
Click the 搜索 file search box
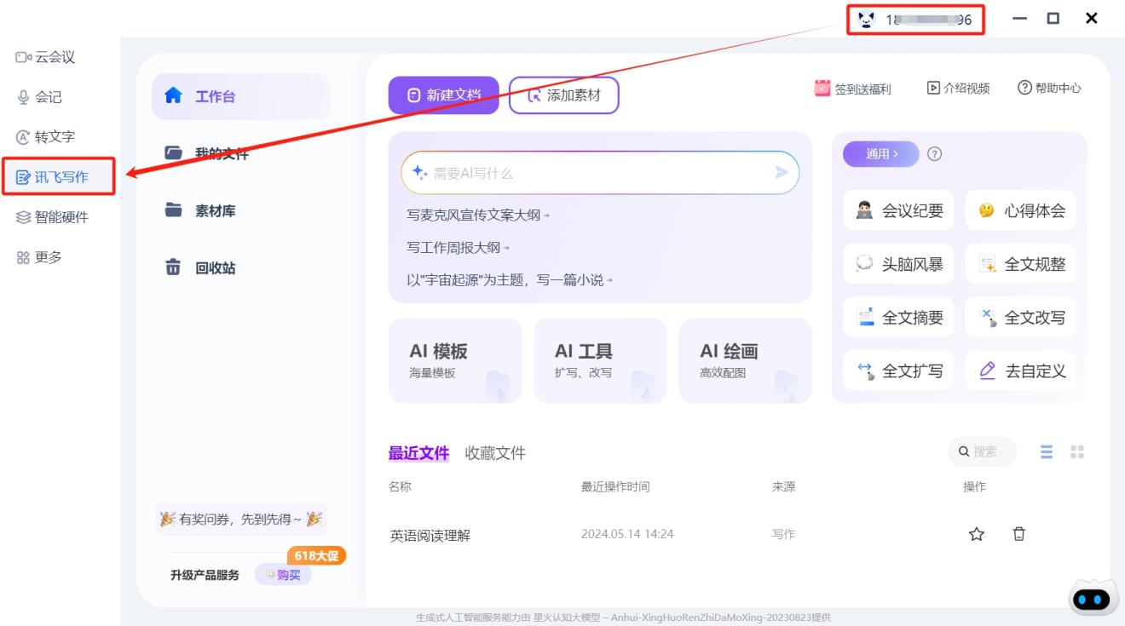point(982,451)
